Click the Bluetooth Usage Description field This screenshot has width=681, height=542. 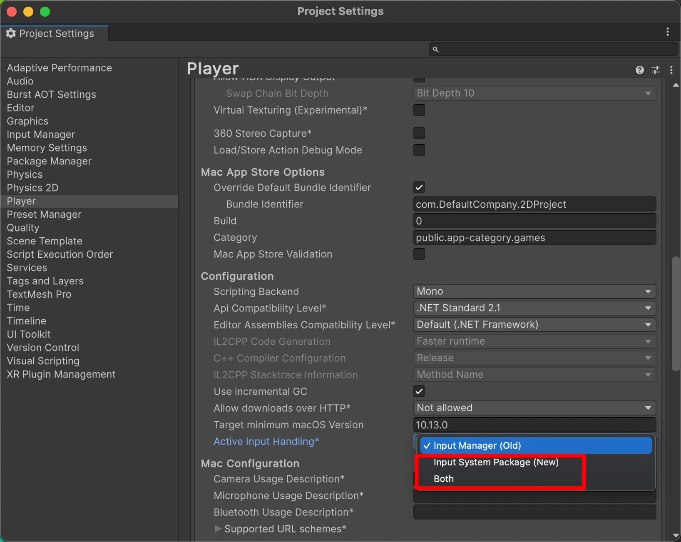pos(534,512)
